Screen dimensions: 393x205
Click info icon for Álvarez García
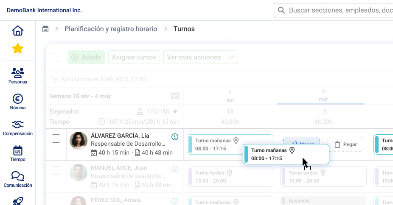click(x=175, y=137)
